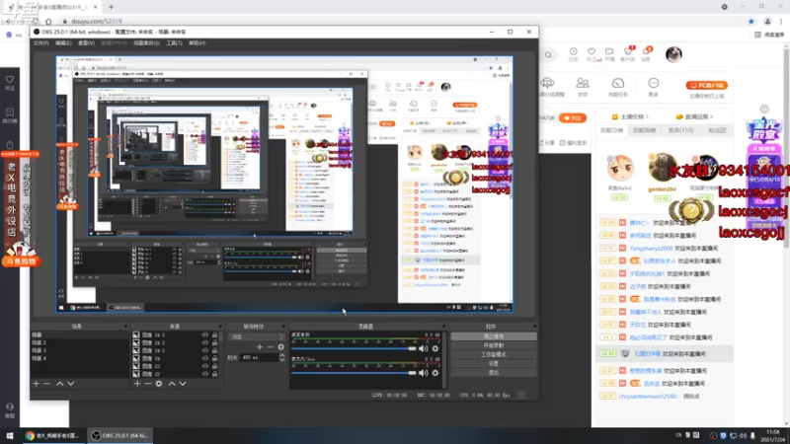Open OBS 设置 settings button

494,363
